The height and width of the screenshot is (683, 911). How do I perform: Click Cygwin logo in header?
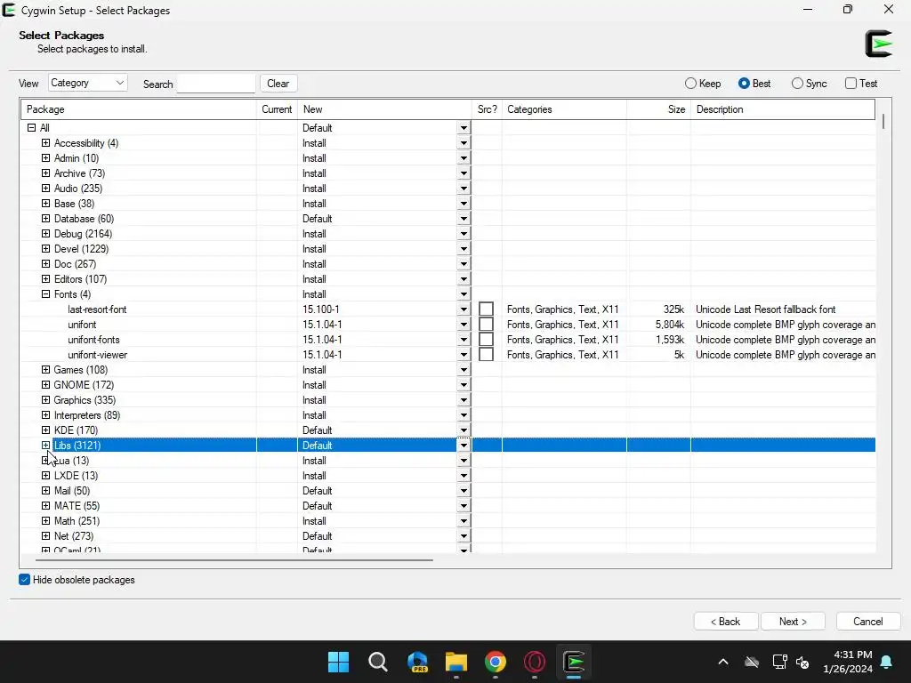(878, 44)
